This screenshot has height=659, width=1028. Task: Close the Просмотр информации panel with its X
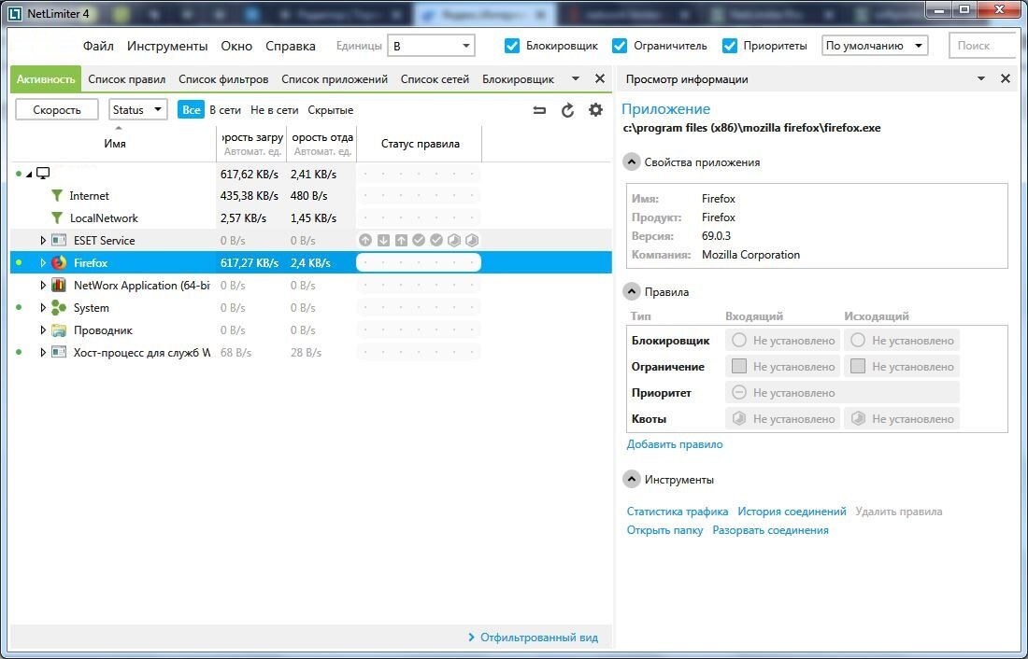(1005, 78)
